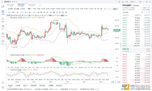
Task: Open the 单窗口 window layout dropdown
Action: click(116, 9)
